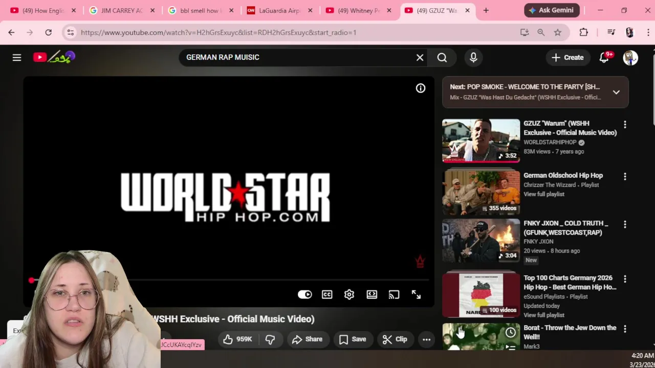This screenshot has width=655, height=368.
Task: Save video to a playlist
Action: tap(353, 339)
